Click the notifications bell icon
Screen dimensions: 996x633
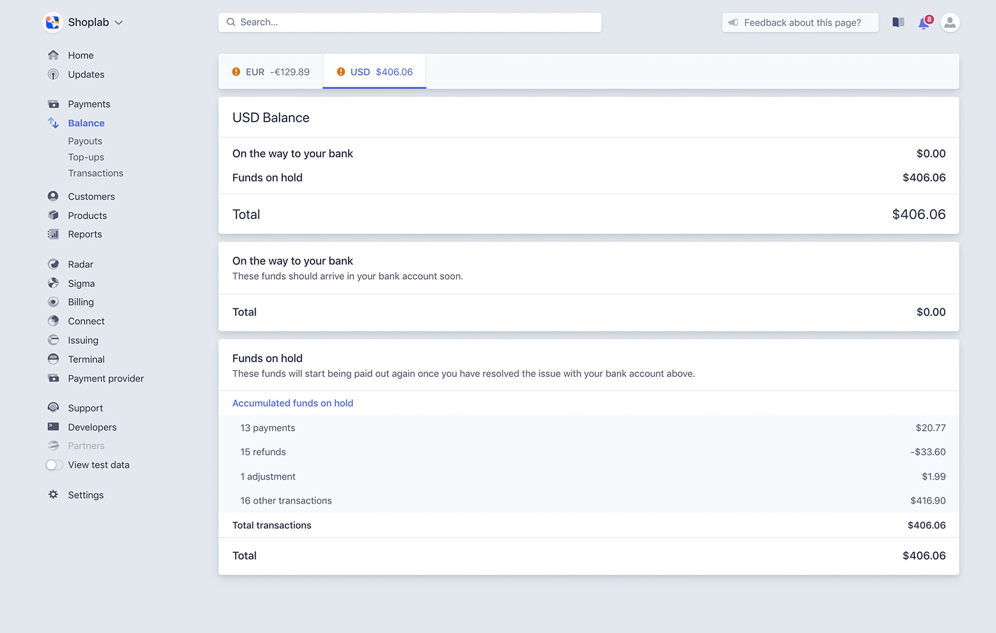point(923,23)
